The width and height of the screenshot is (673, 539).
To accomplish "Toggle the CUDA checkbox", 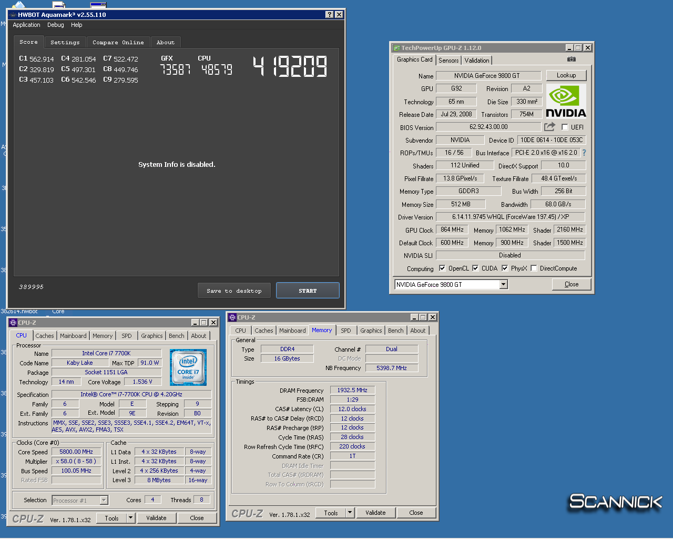I will pos(475,268).
